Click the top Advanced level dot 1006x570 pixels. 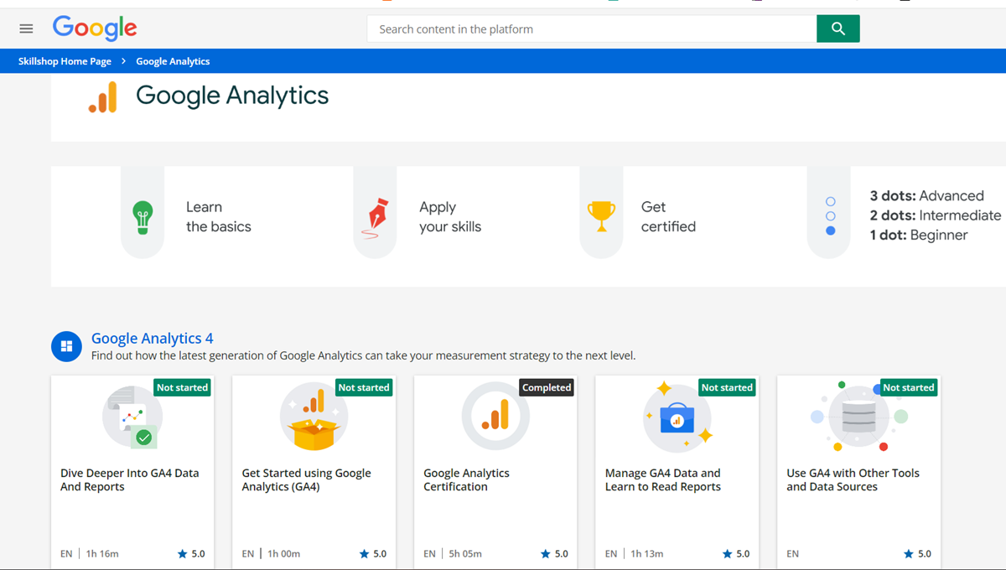831,202
